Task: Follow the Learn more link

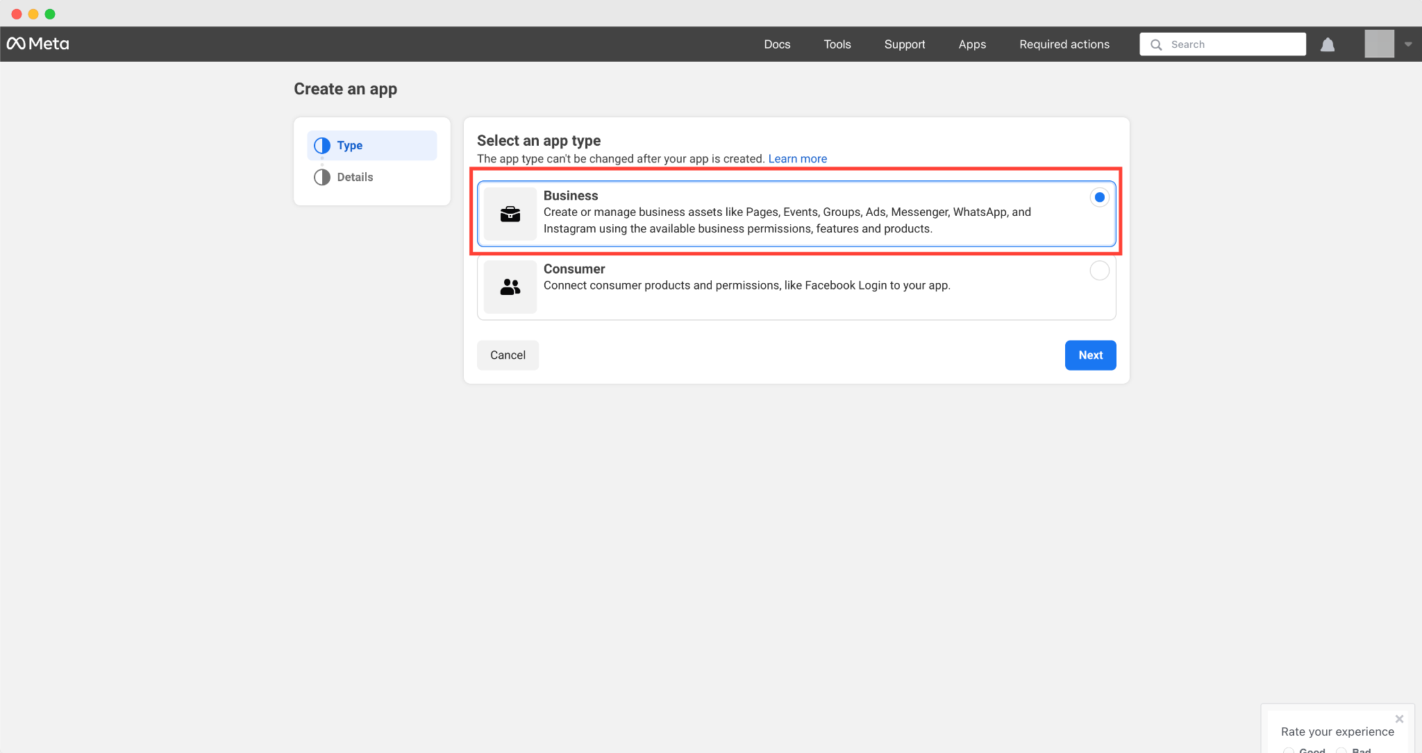Action: point(797,159)
